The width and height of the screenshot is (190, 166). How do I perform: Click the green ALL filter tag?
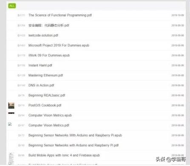pos(12,6)
